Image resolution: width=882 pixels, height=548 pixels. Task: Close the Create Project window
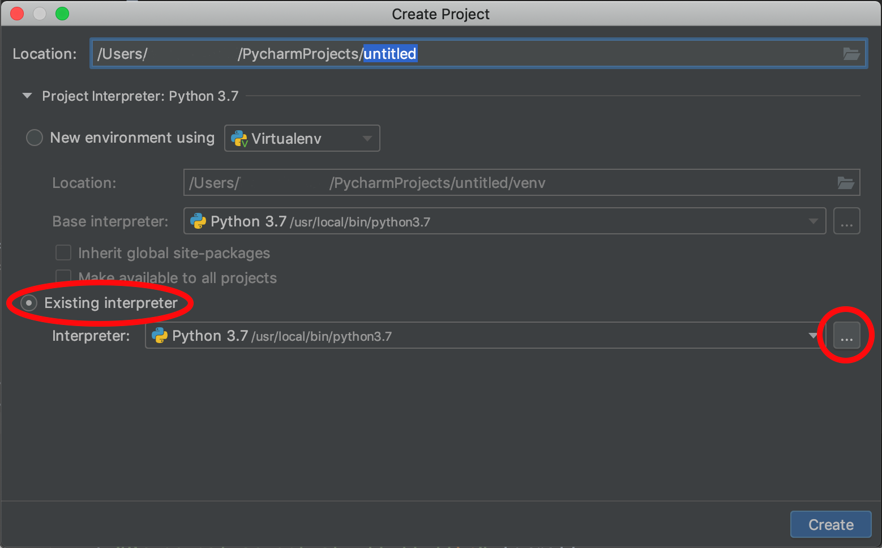[17, 14]
